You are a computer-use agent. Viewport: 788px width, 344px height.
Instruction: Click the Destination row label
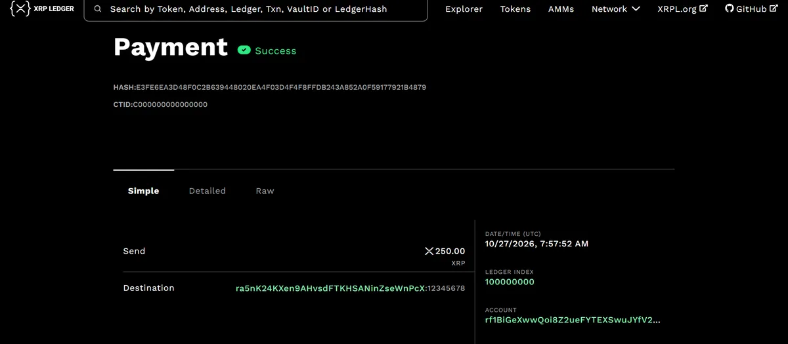(148, 288)
